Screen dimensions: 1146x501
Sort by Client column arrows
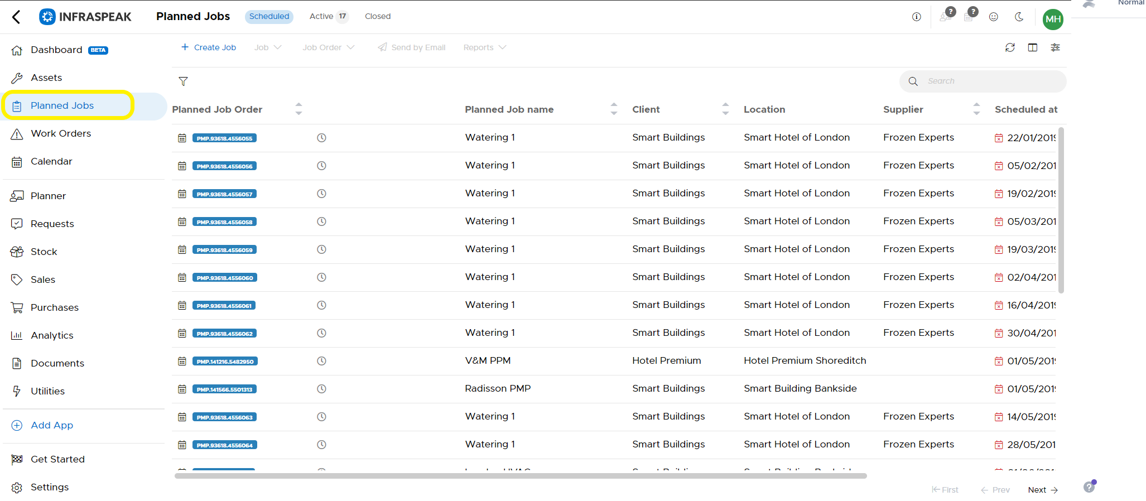pos(725,109)
